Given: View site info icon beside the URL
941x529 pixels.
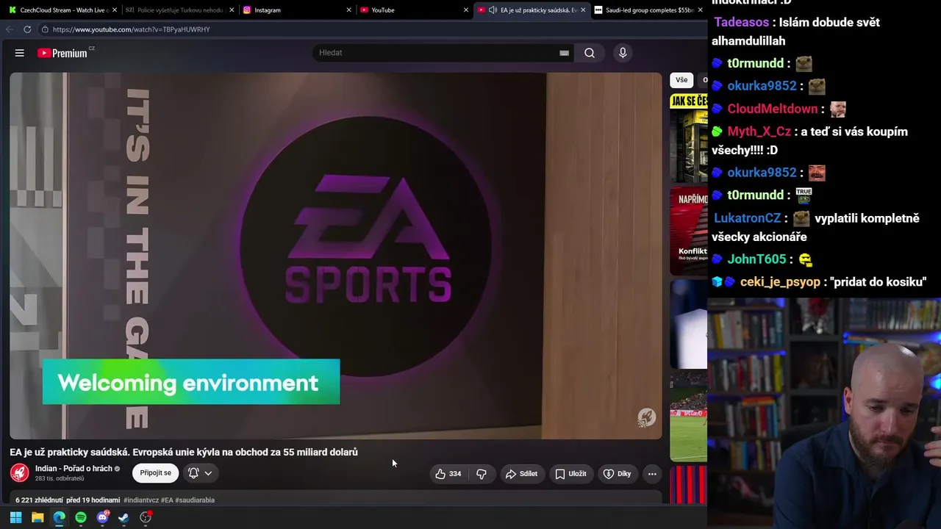Looking at the screenshot, I should 45,29.
